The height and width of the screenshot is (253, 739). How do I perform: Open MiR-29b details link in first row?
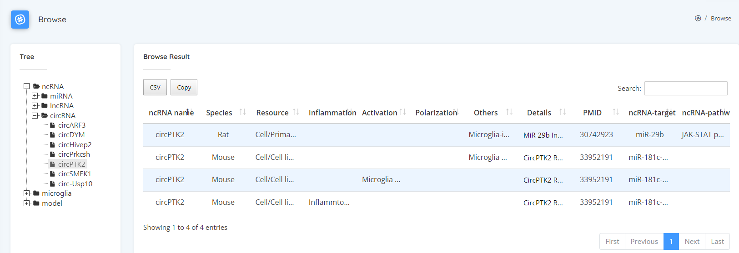tap(543, 135)
